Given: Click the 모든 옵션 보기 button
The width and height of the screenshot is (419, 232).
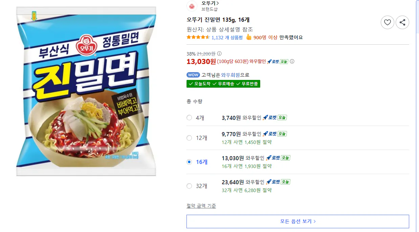Looking at the screenshot, I should (298, 221).
